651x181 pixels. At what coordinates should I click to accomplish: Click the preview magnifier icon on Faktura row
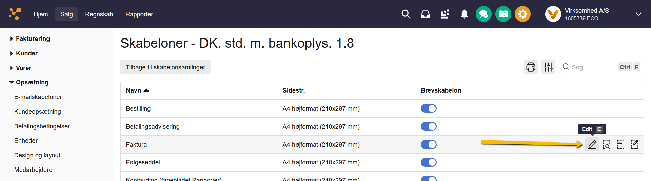pyautogui.click(x=606, y=145)
